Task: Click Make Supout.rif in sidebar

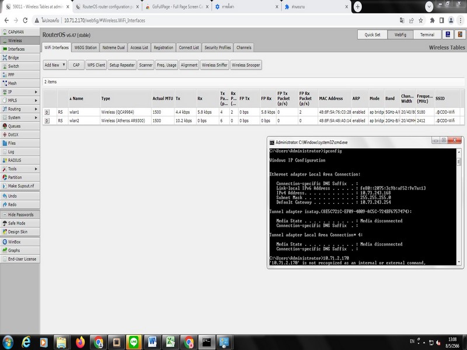Action: coord(20,186)
